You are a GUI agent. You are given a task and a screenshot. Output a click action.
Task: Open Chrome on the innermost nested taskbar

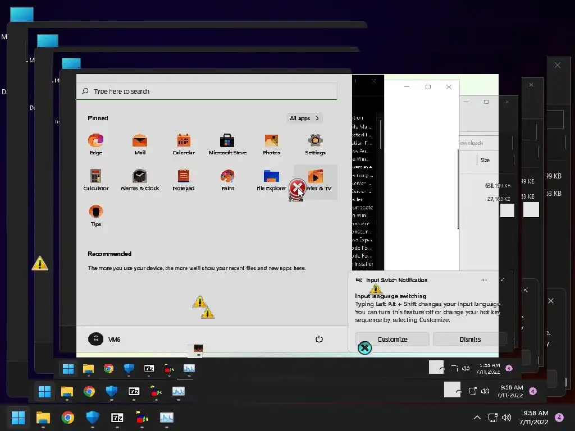pos(108,369)
